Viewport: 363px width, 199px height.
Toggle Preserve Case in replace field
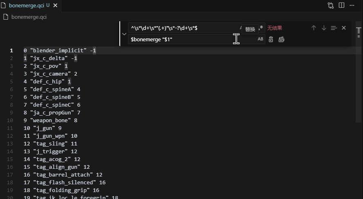260,39
